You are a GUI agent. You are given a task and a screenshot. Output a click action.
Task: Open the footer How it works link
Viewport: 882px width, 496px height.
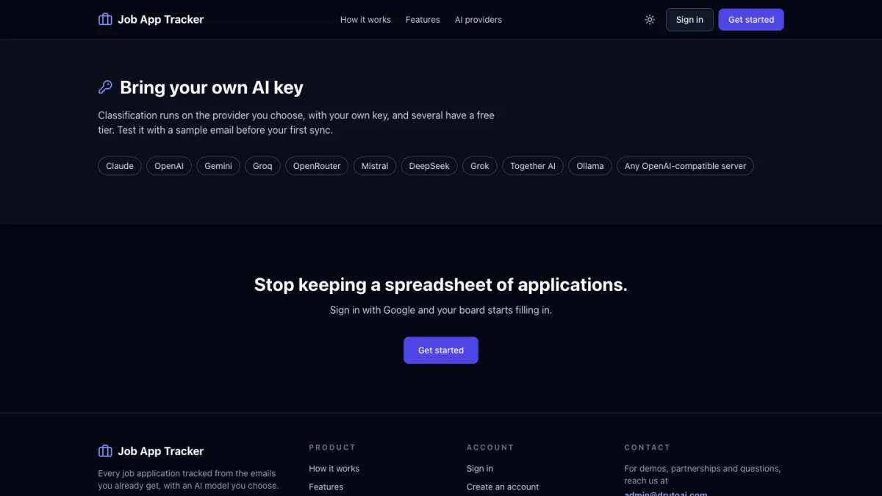(x=334, y=469)
